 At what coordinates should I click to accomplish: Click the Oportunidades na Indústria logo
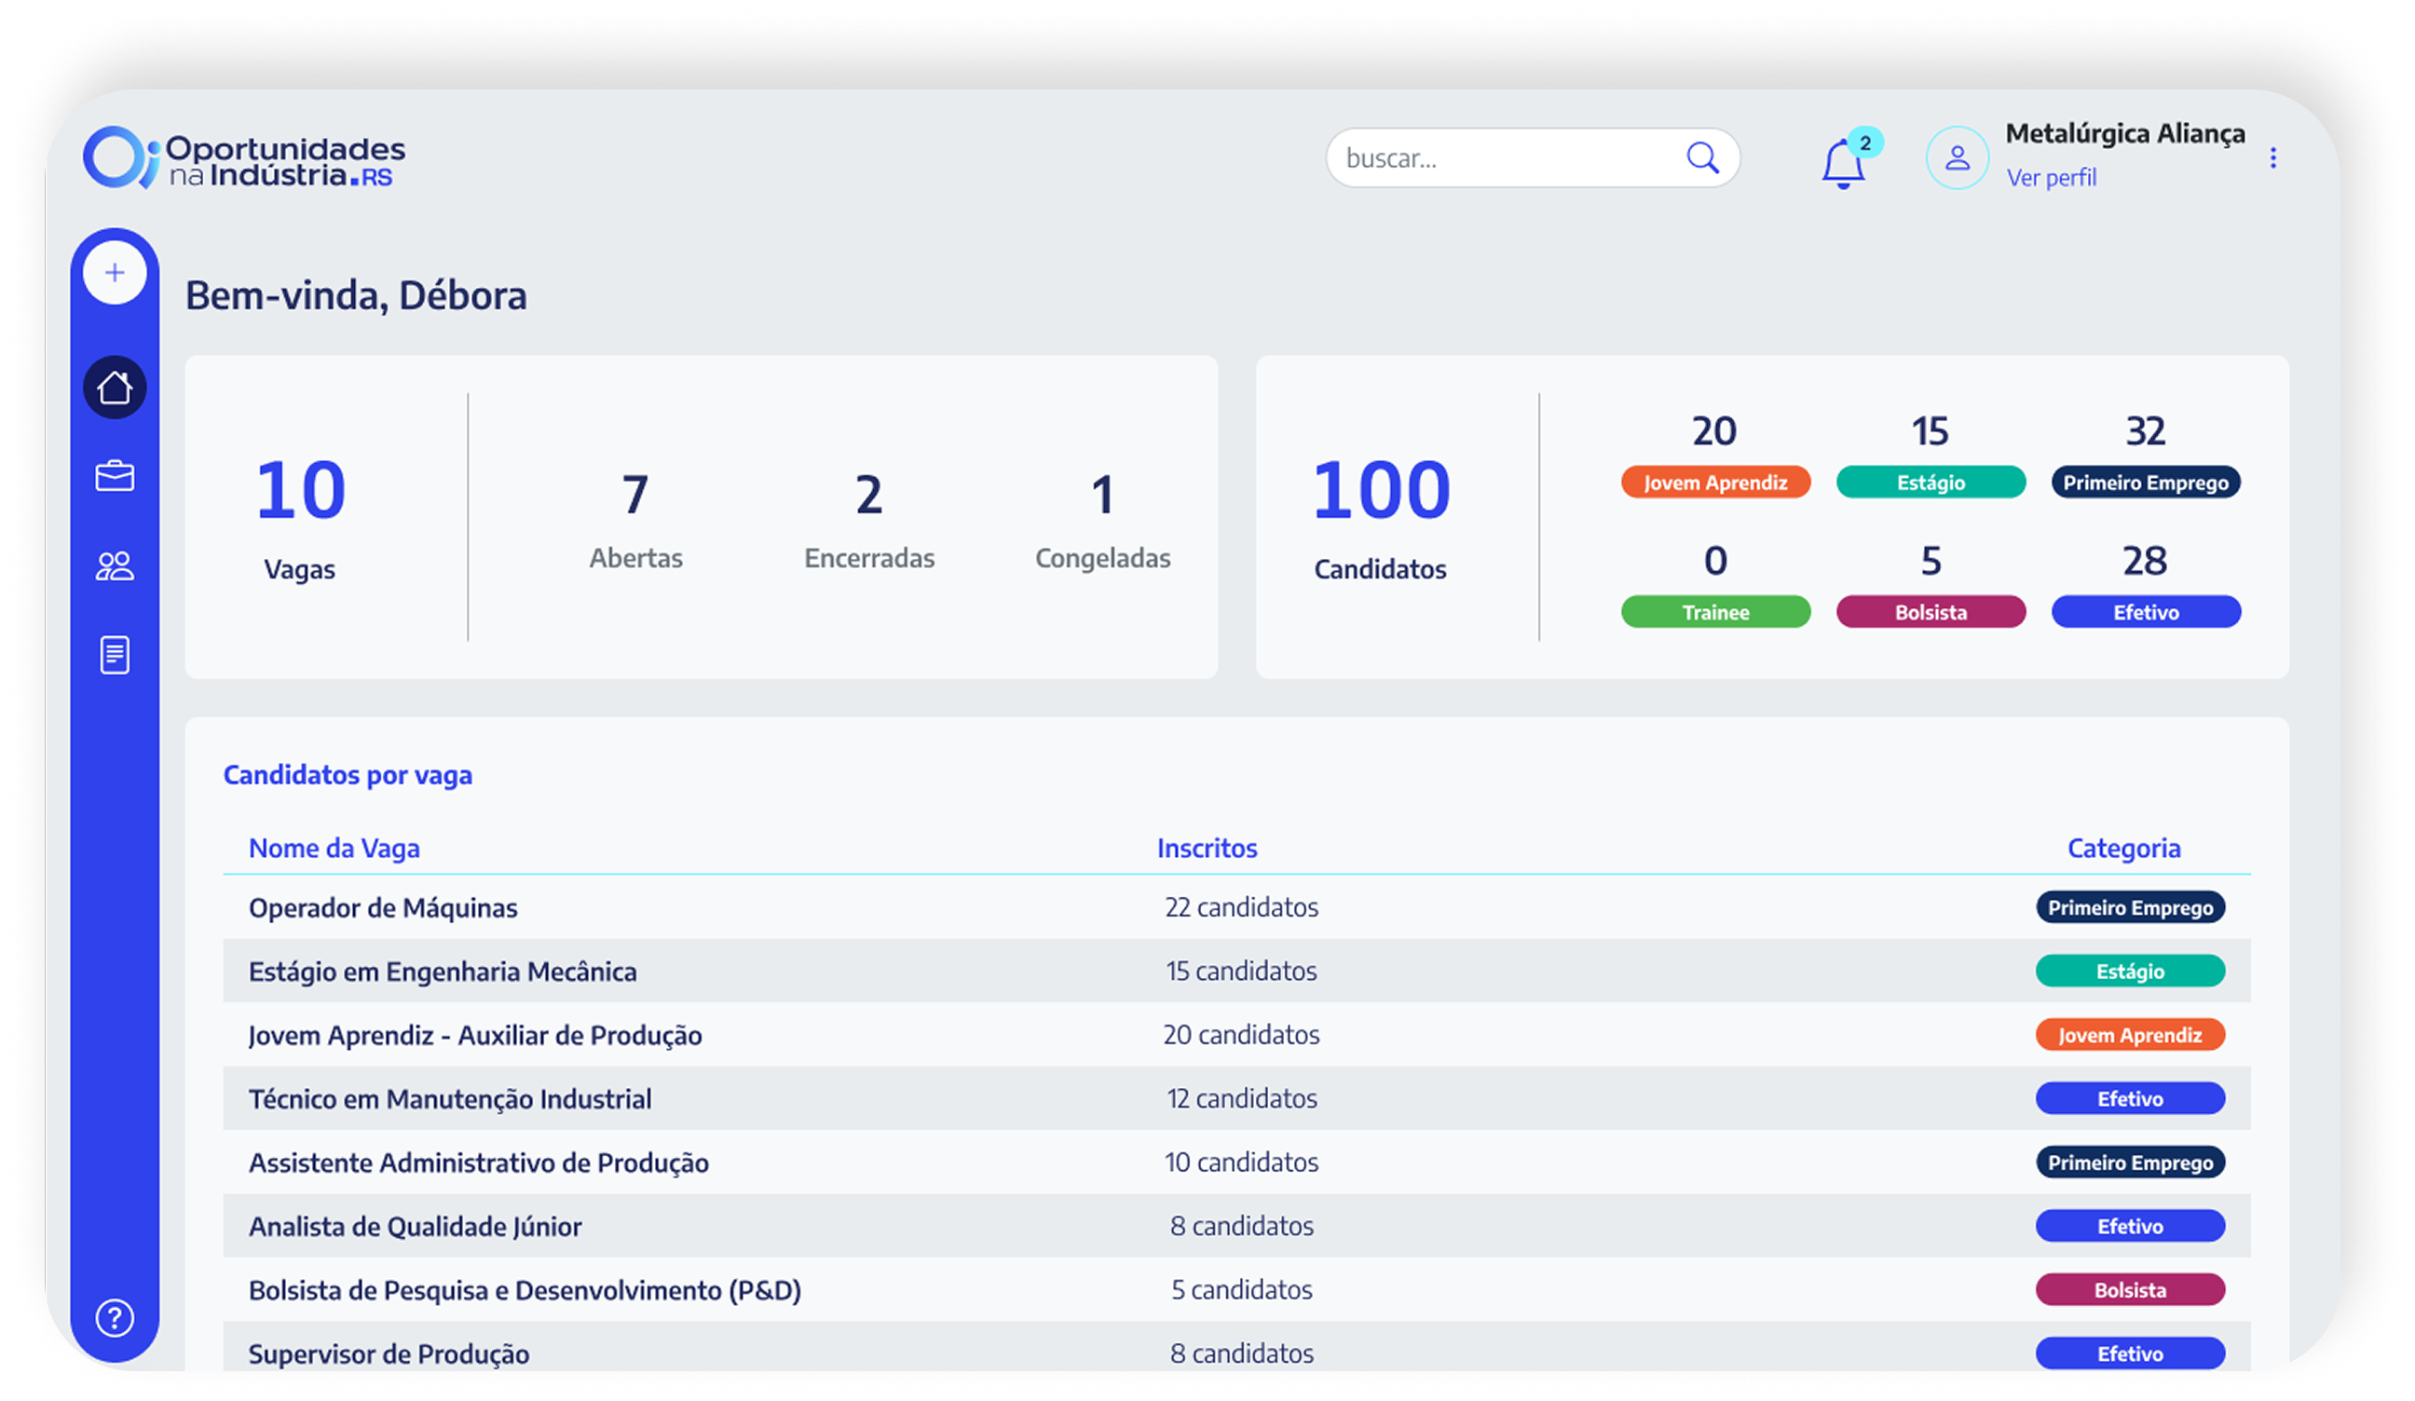(x=244, y=158)
